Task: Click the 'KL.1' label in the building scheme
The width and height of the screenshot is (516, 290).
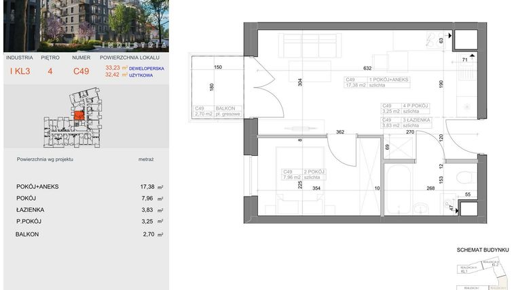Action: (x=464, y=272)
